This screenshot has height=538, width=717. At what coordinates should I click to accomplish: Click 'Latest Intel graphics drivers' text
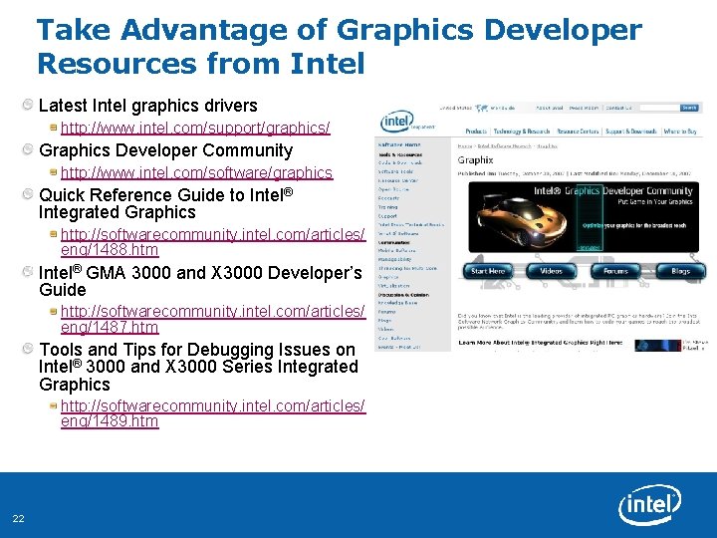(x=148, y=106)
